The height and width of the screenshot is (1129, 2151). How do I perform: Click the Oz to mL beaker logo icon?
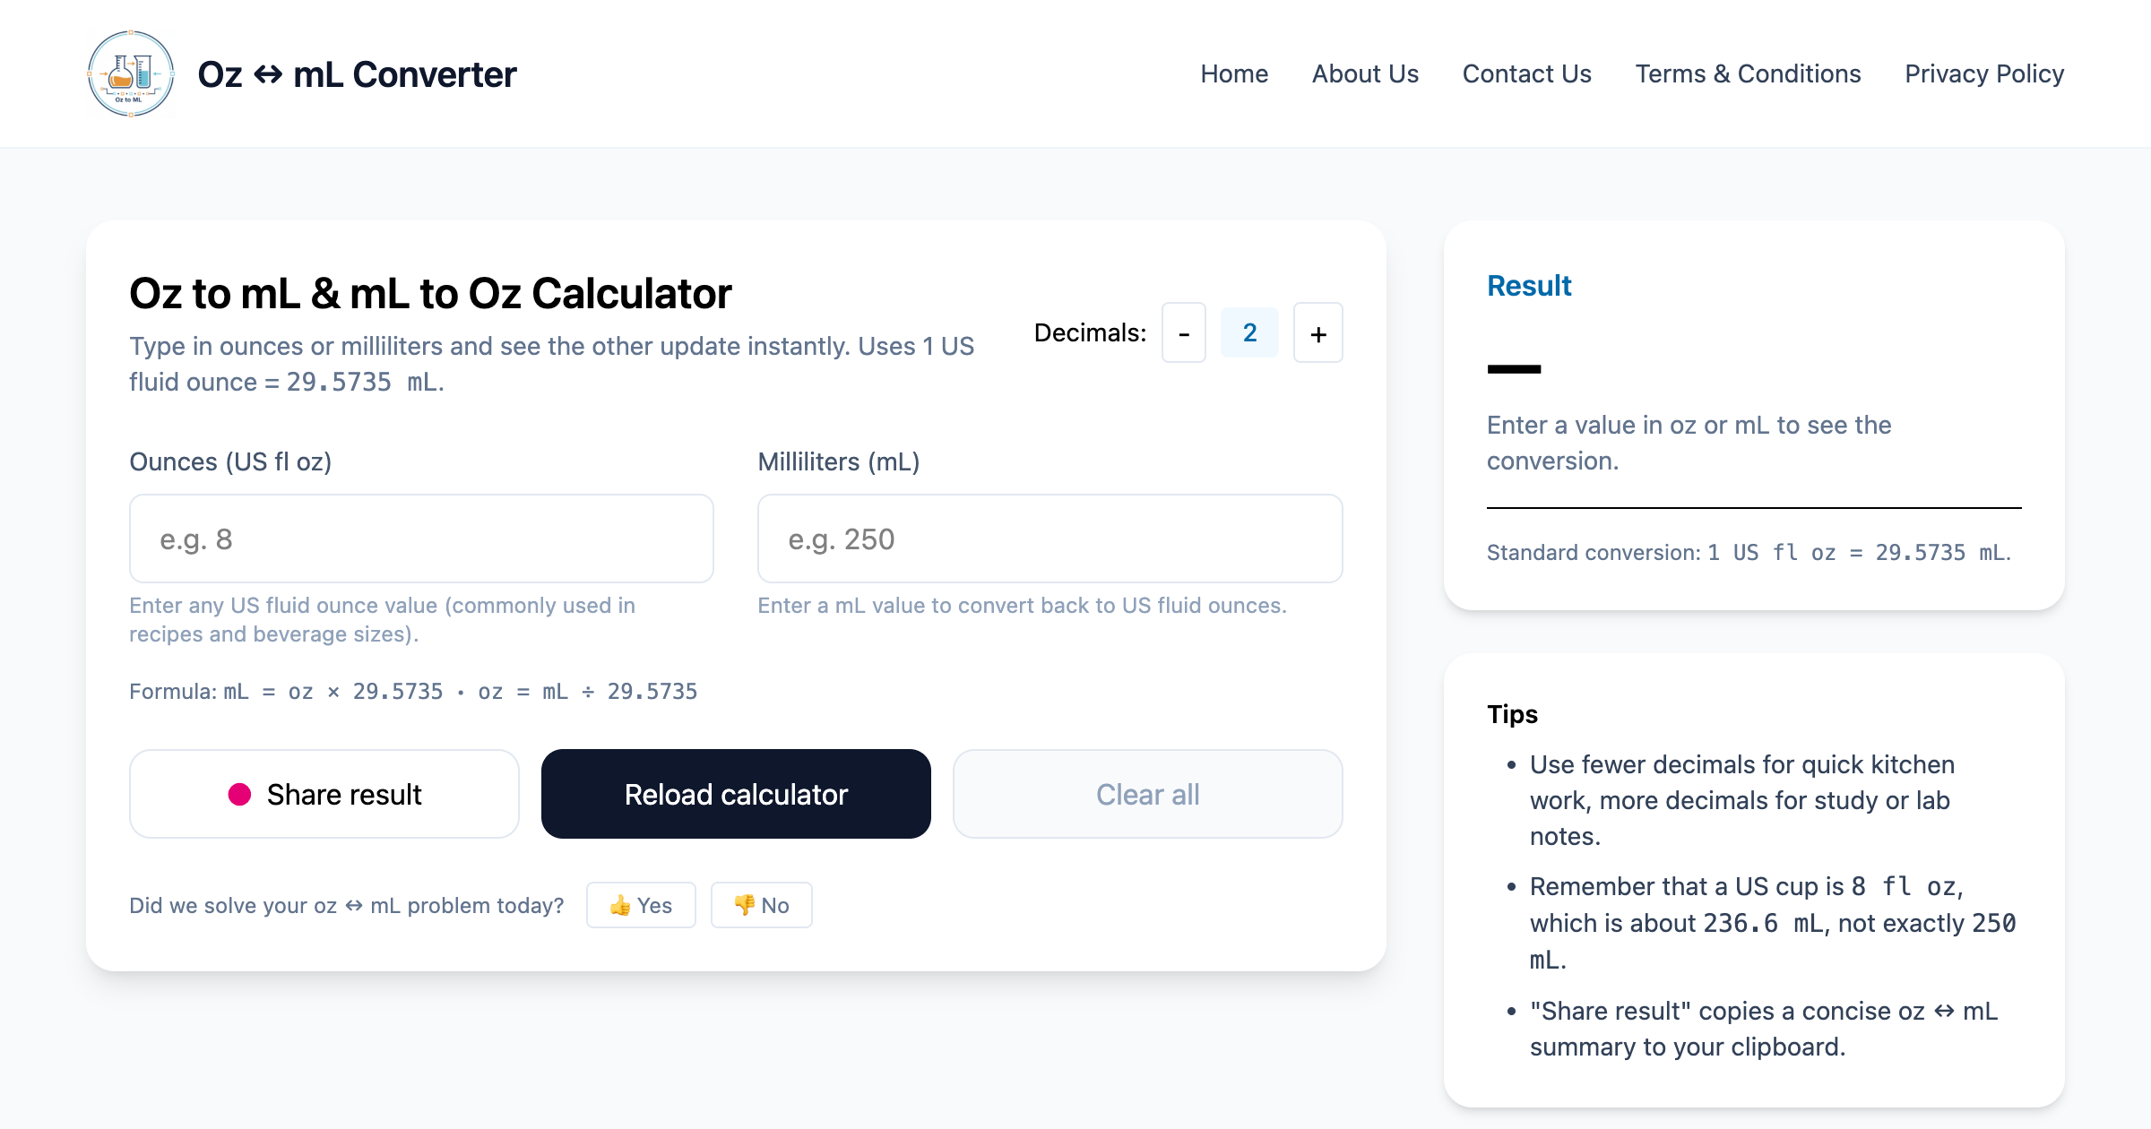pyautogui.click(x=131, y=73)
